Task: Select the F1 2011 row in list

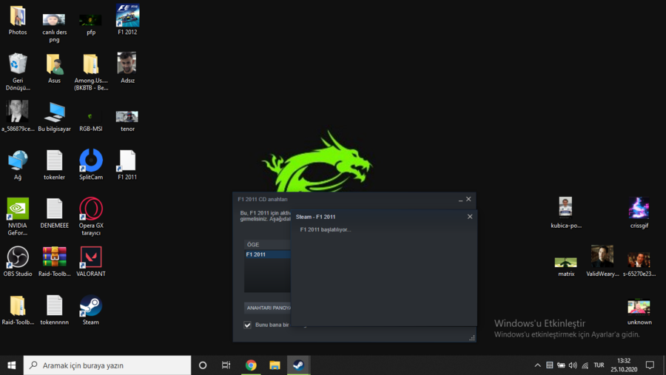Action: pos(268,254)
